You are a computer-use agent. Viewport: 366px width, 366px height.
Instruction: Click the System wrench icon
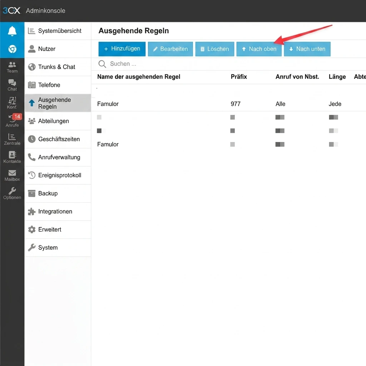[31, 247]
